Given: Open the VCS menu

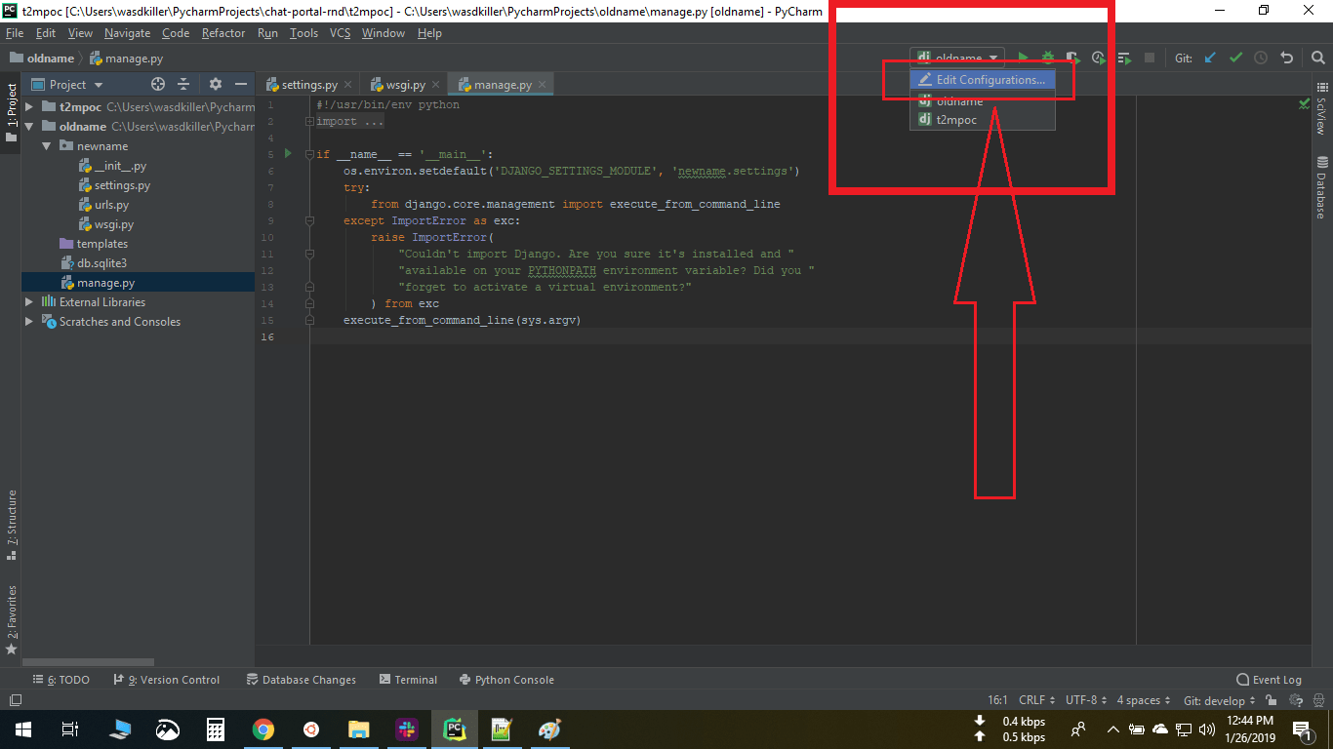Looking at the screenshot, I should [340, 33].
